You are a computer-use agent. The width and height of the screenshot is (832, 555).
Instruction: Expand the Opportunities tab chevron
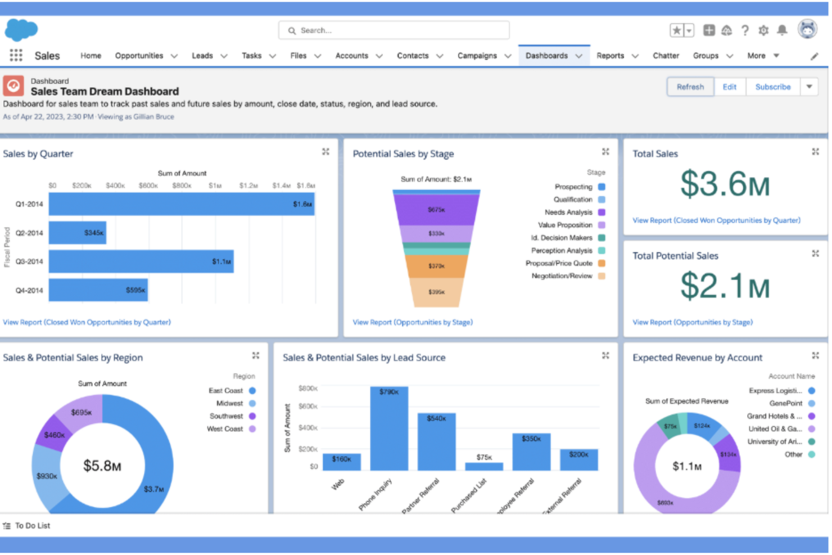(x=174, y=56)
